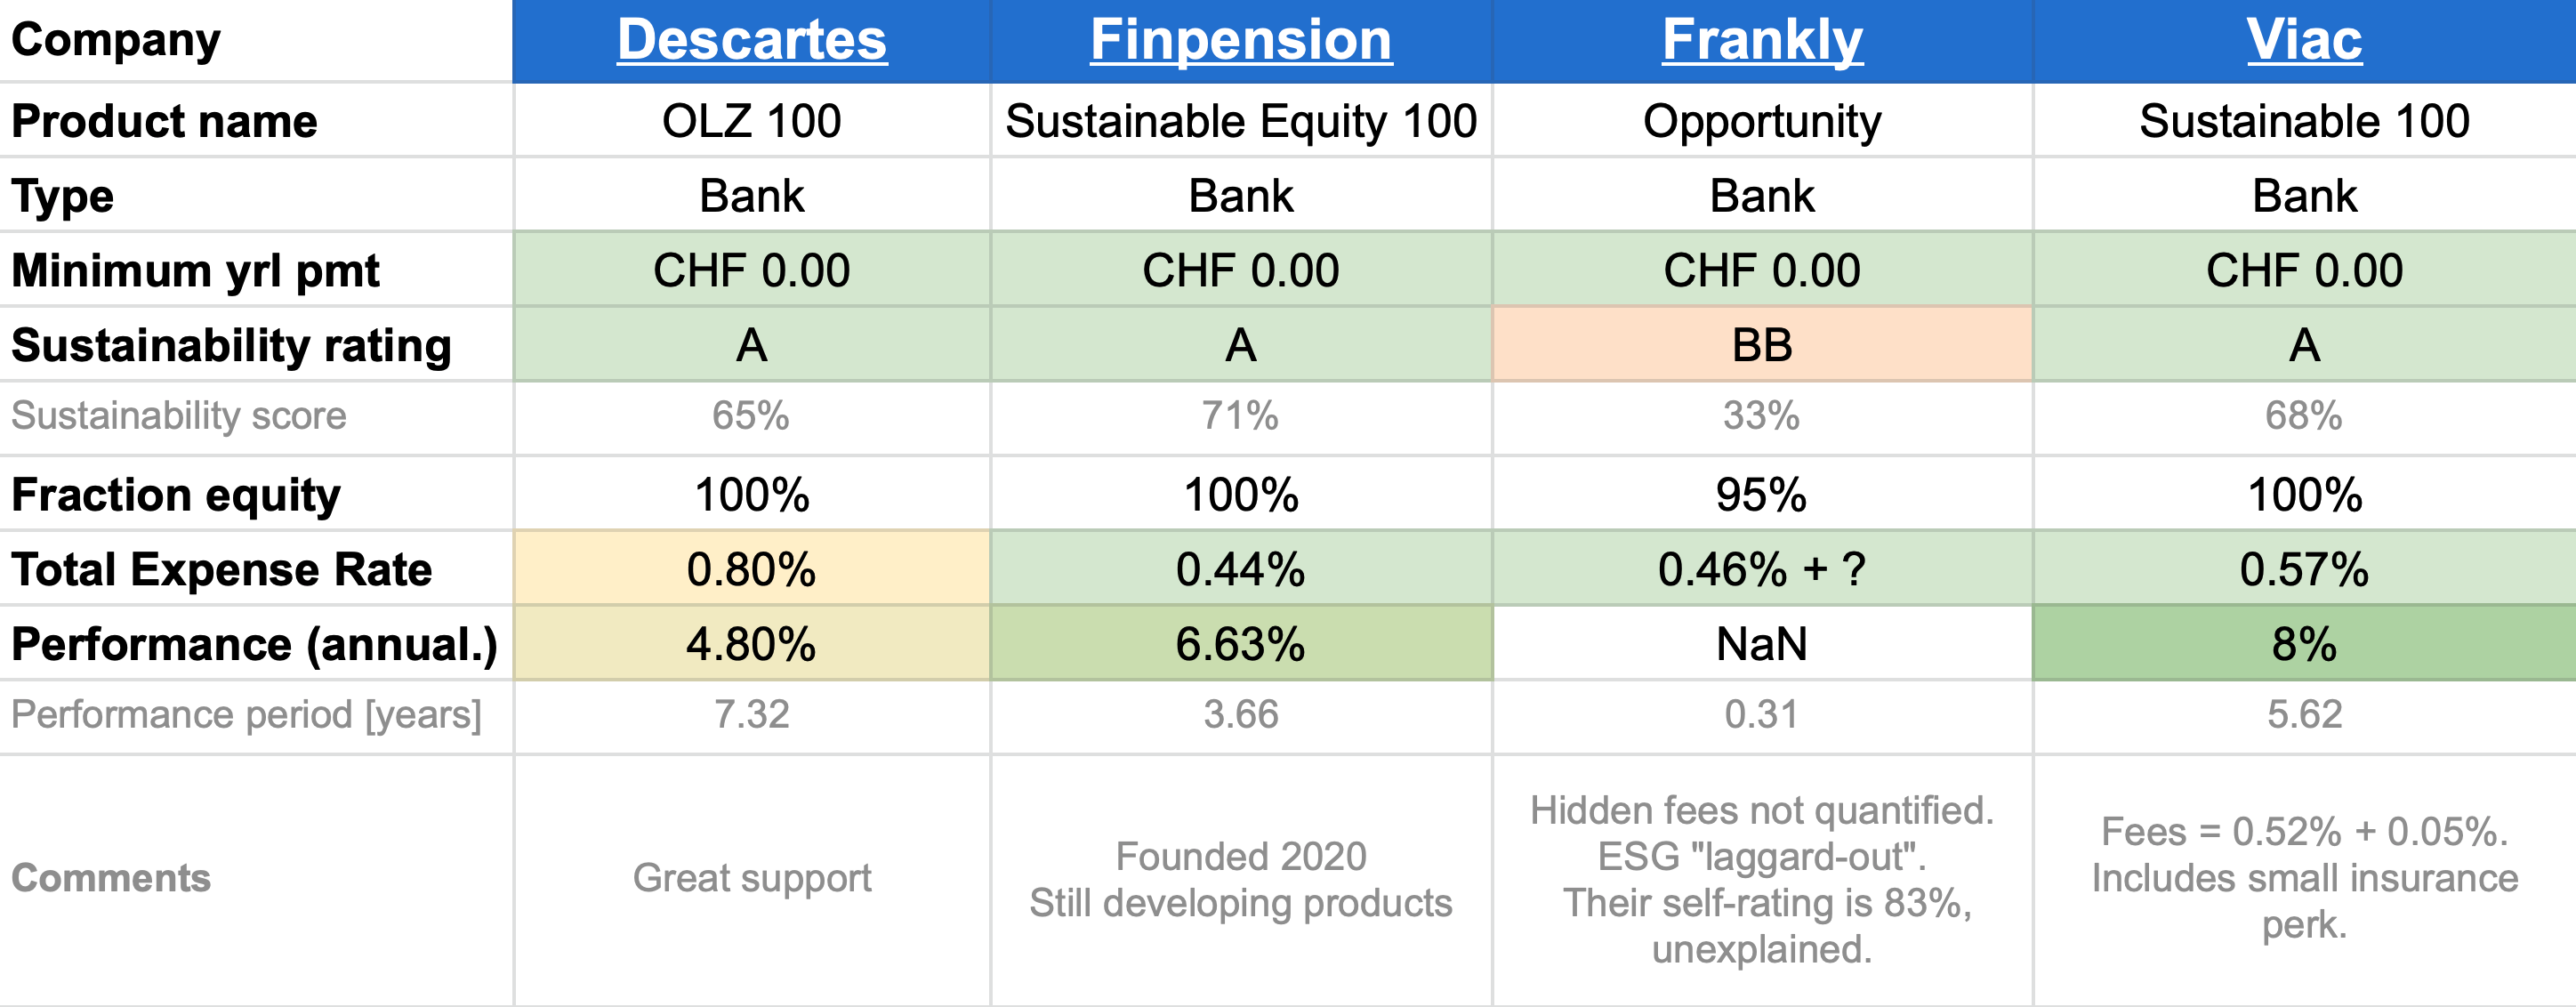
Task: Select the orange BB sustainability rating cell
Action: point(1762,345)
